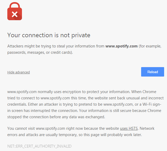The height and width of the screenshot is (151, 167).
Task: Click the blue Reload button
Action: 153,72
